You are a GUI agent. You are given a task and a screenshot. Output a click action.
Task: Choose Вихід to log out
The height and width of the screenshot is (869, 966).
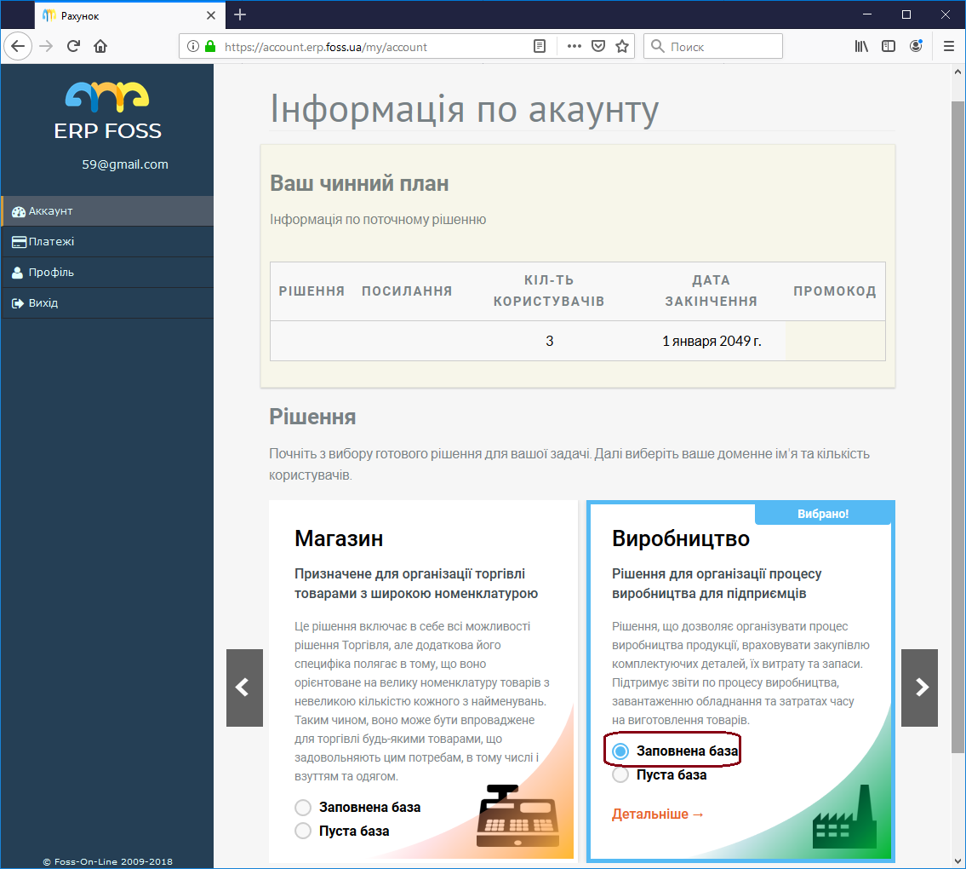point(107,303)
